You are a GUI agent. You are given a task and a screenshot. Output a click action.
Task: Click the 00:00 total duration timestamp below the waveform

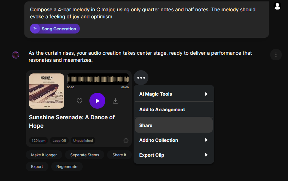click(125, 87)
